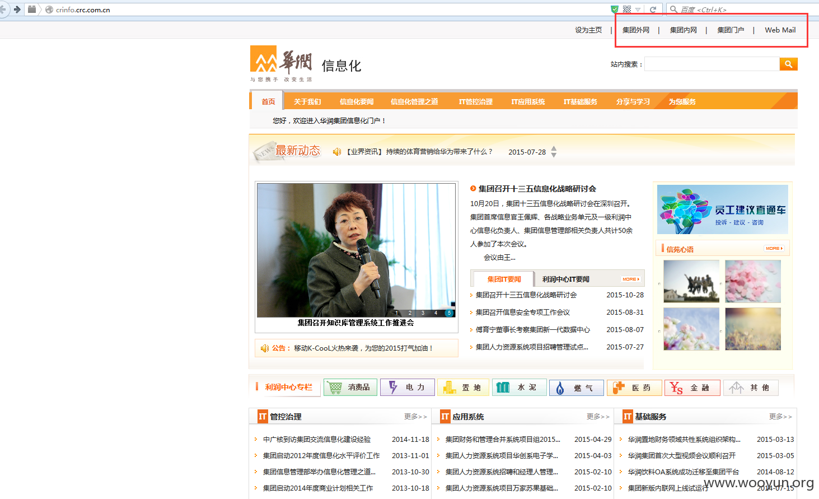Expand MORE beside 利润中心IT要闻 tab

[x=631, y=279]
